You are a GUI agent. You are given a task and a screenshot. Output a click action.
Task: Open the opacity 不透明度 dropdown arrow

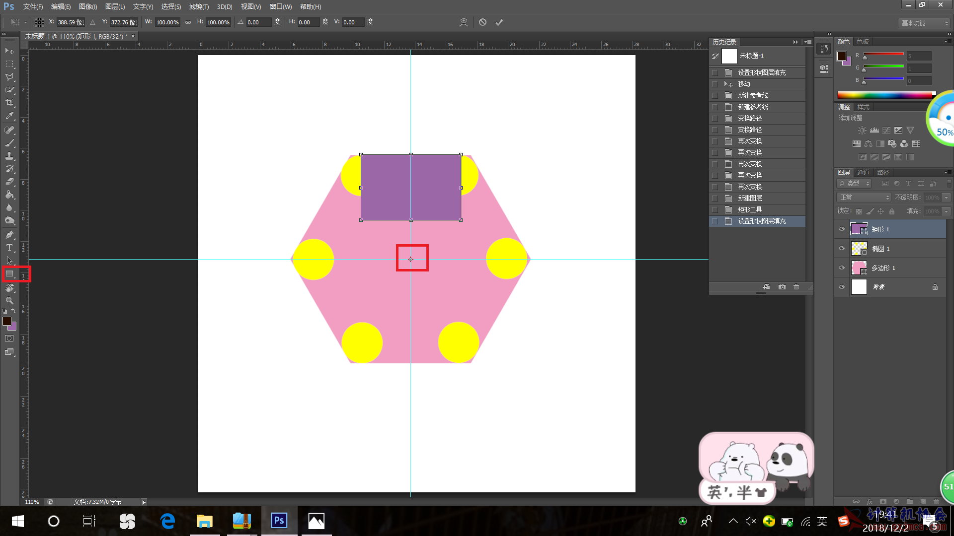[x=947, y=198]
